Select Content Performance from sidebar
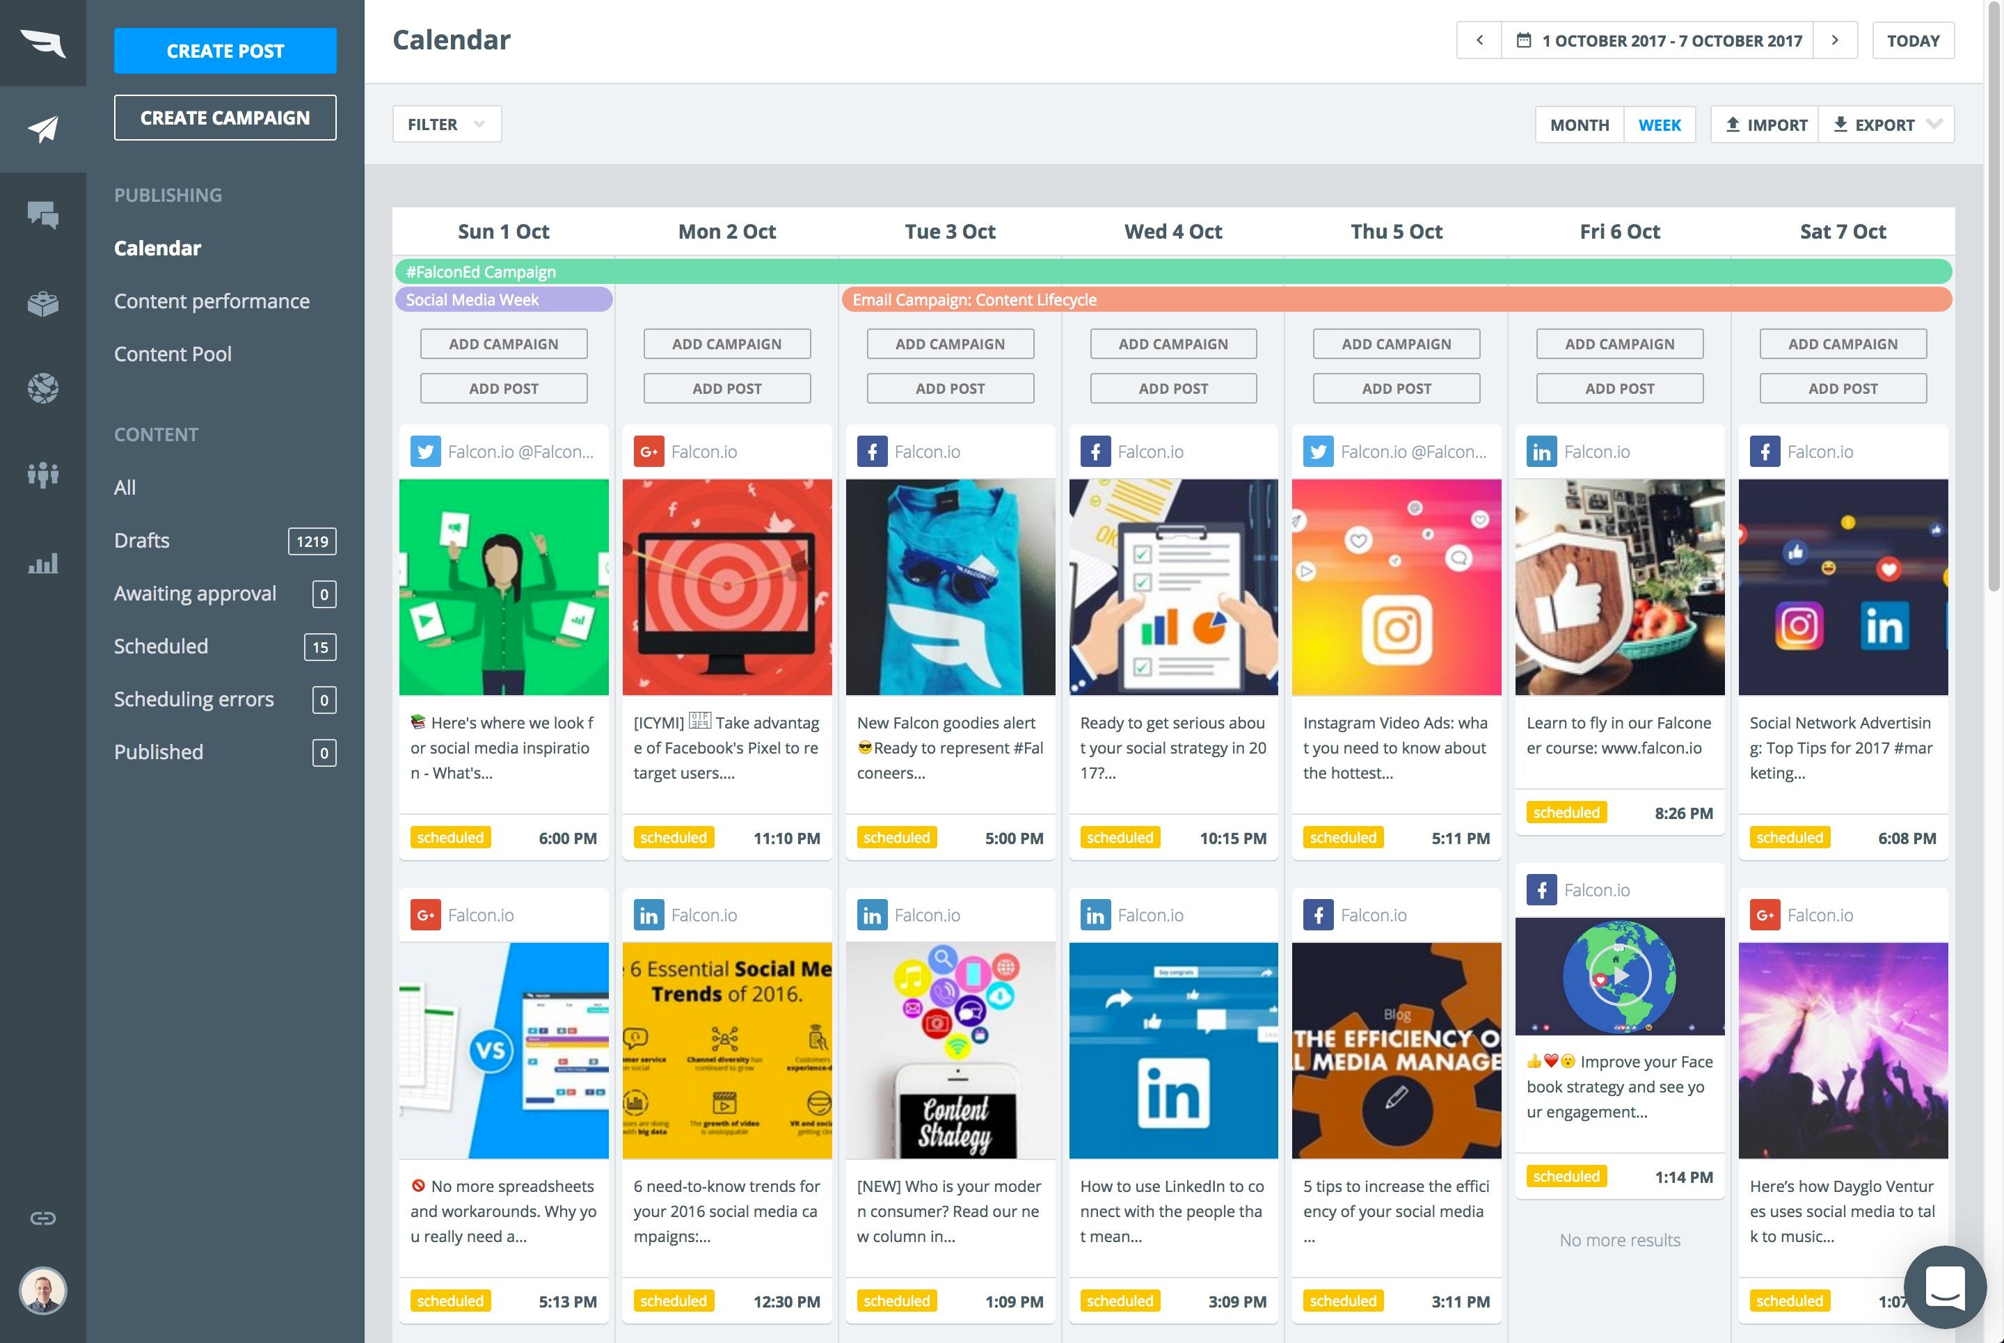This screenshot has height=1343, width=2004. pos(212,300)
